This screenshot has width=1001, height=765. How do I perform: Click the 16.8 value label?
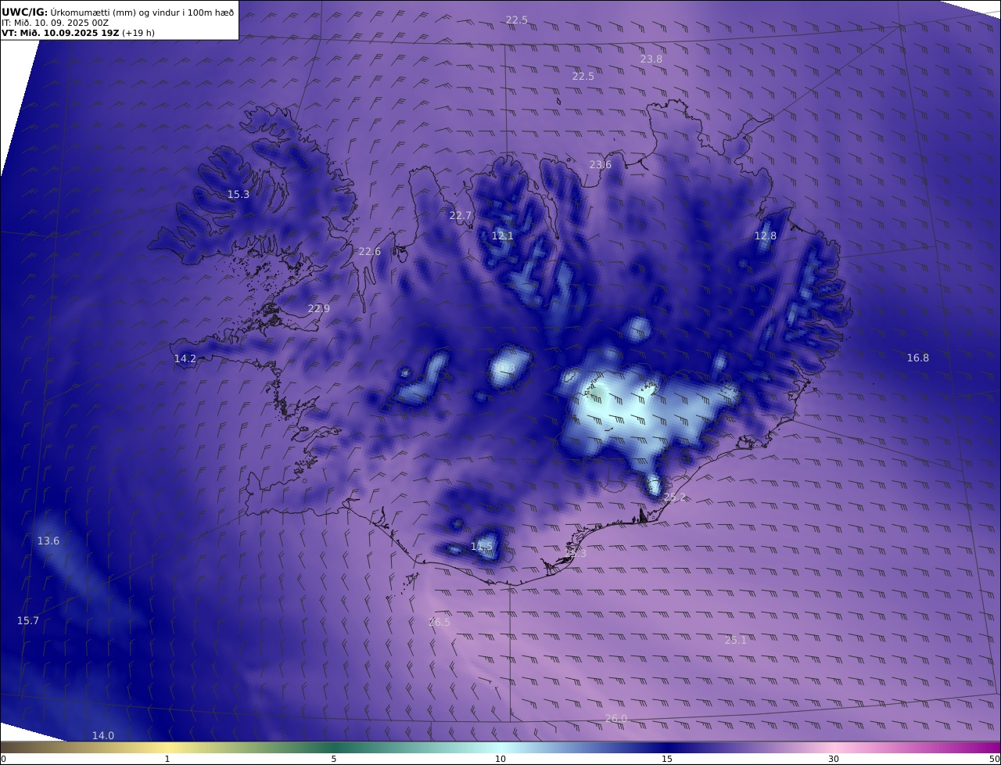(918, 357)
